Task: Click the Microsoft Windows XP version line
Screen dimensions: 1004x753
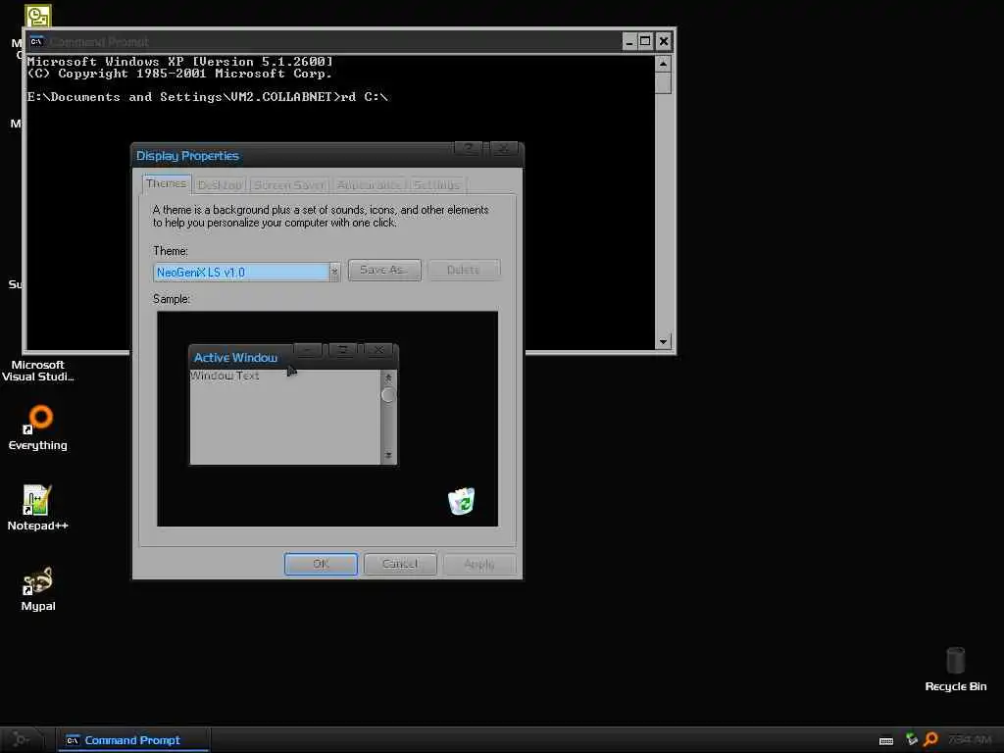Action: coord(180,62)
